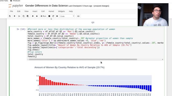Viewport: 172px width, 96px height.
Task: Click the unsaved changes indicator text
Action: (101, 6)
